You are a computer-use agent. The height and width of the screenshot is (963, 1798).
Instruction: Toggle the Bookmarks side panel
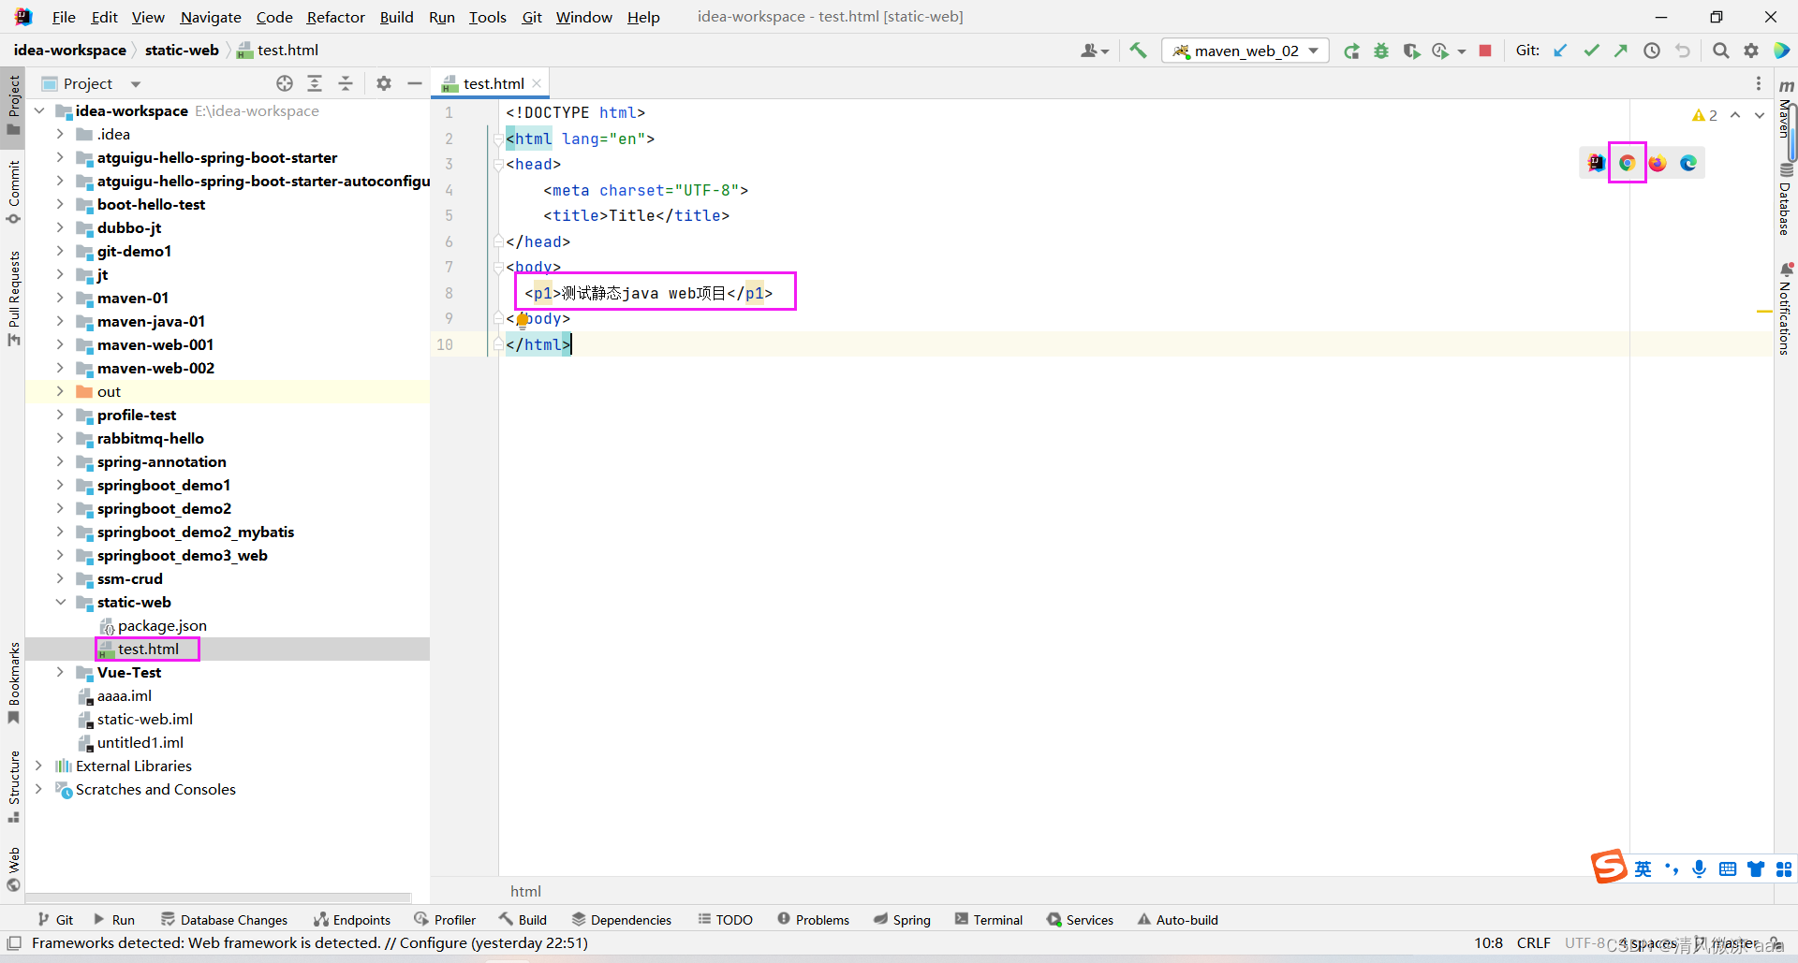click(13, 682)
